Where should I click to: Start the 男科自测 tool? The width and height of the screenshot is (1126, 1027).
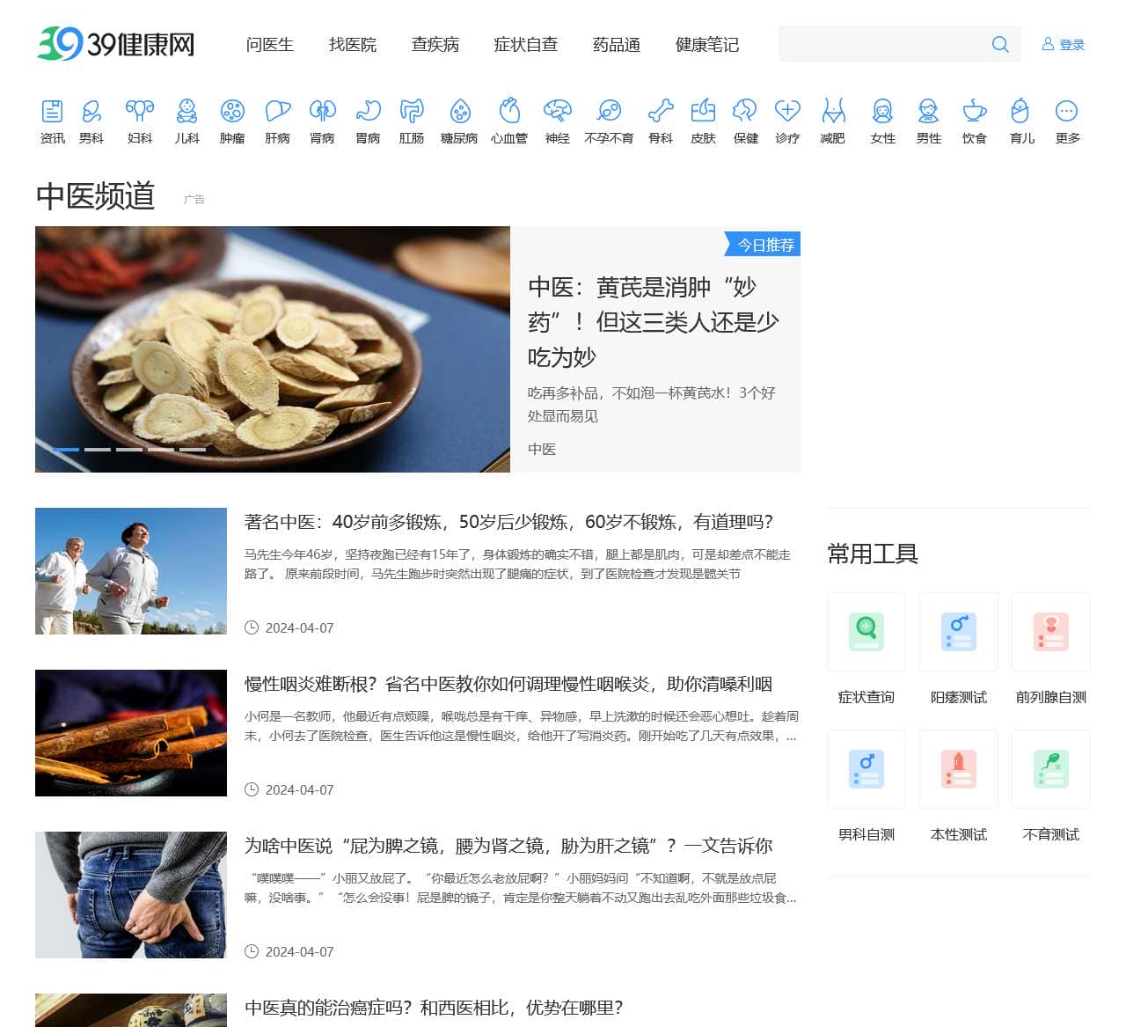click(x=866, y=769)
